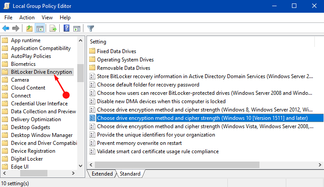Click the Export List toolbar icon

pyautogui.click(x=53, y=28)
